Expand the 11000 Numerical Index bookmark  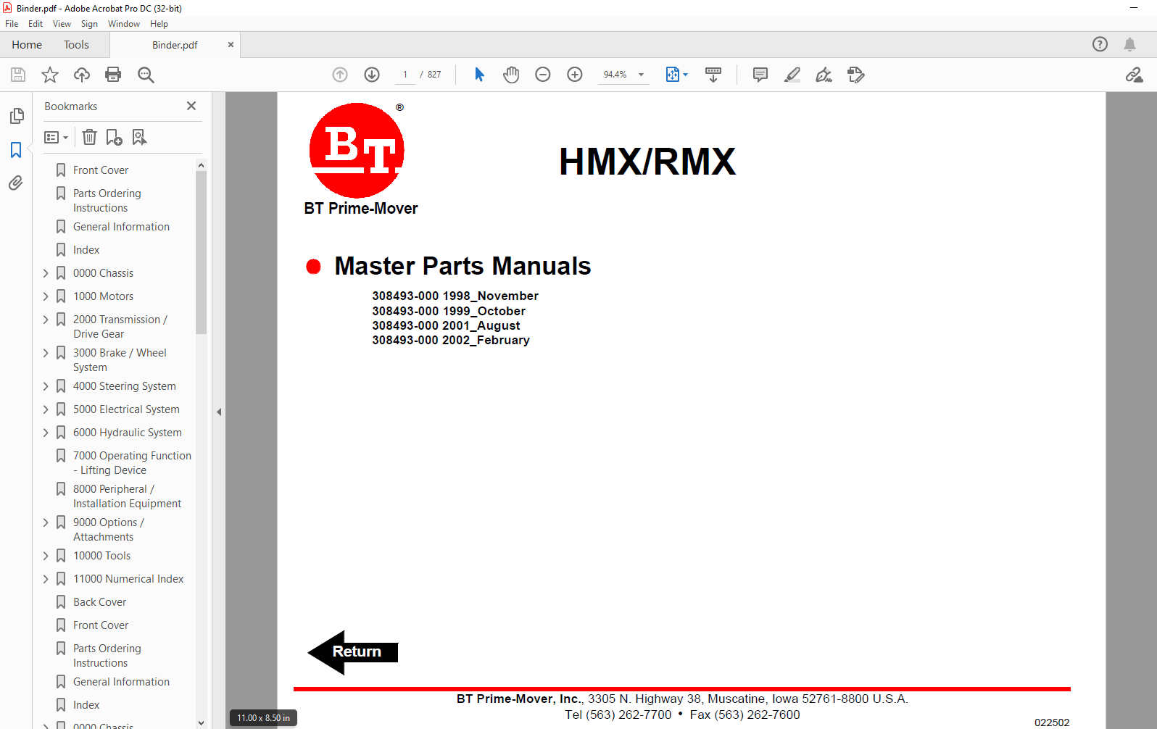(x=46, y=579)
